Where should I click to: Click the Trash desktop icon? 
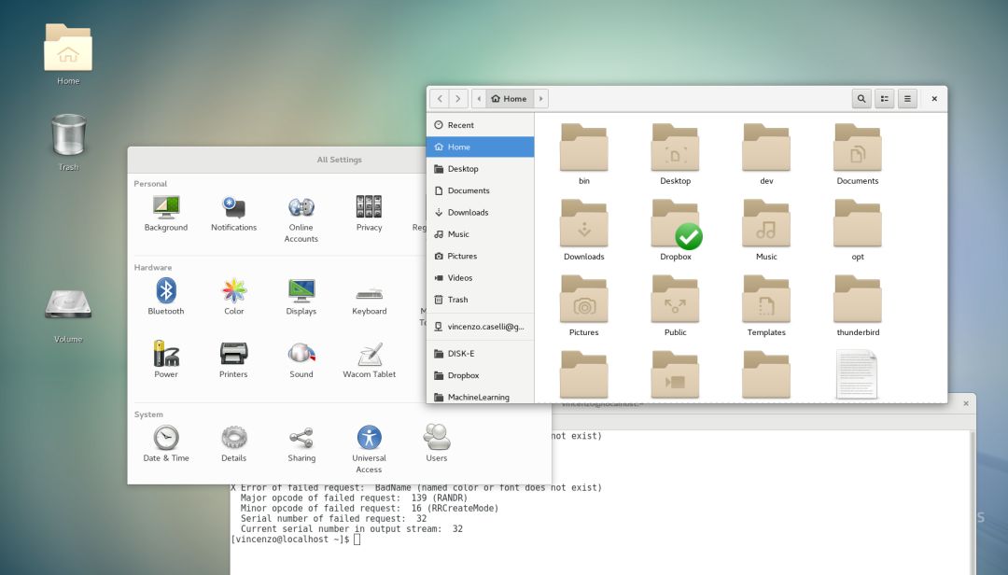[68, 142]
